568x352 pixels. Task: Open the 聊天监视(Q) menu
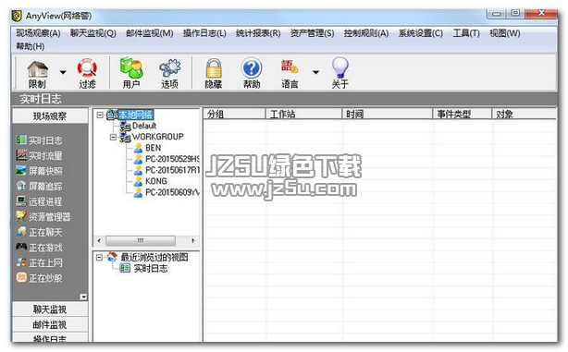pos(93,33)
